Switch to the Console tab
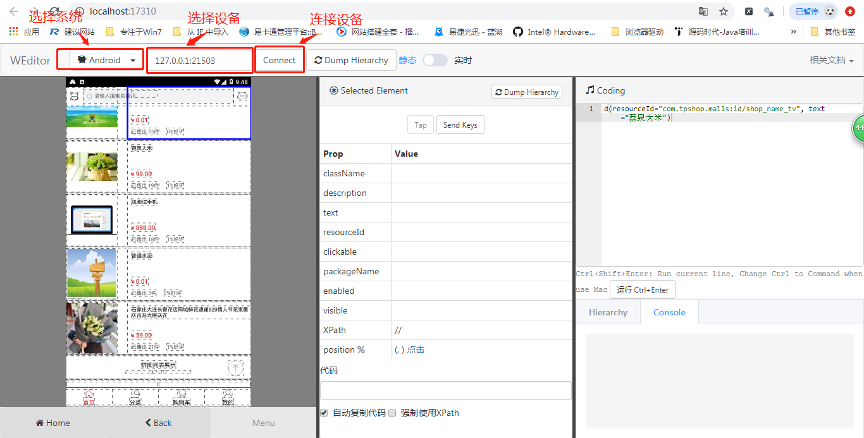 (x=669, y=312)
